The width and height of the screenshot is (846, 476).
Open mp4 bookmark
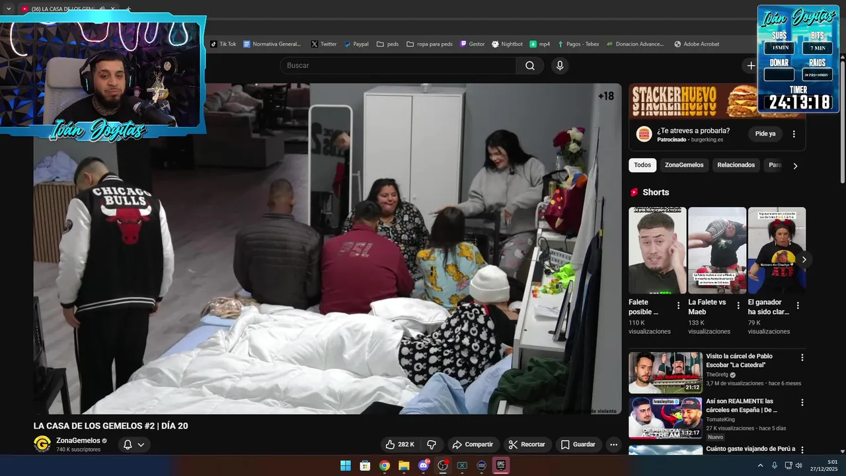tap(540, 44)
